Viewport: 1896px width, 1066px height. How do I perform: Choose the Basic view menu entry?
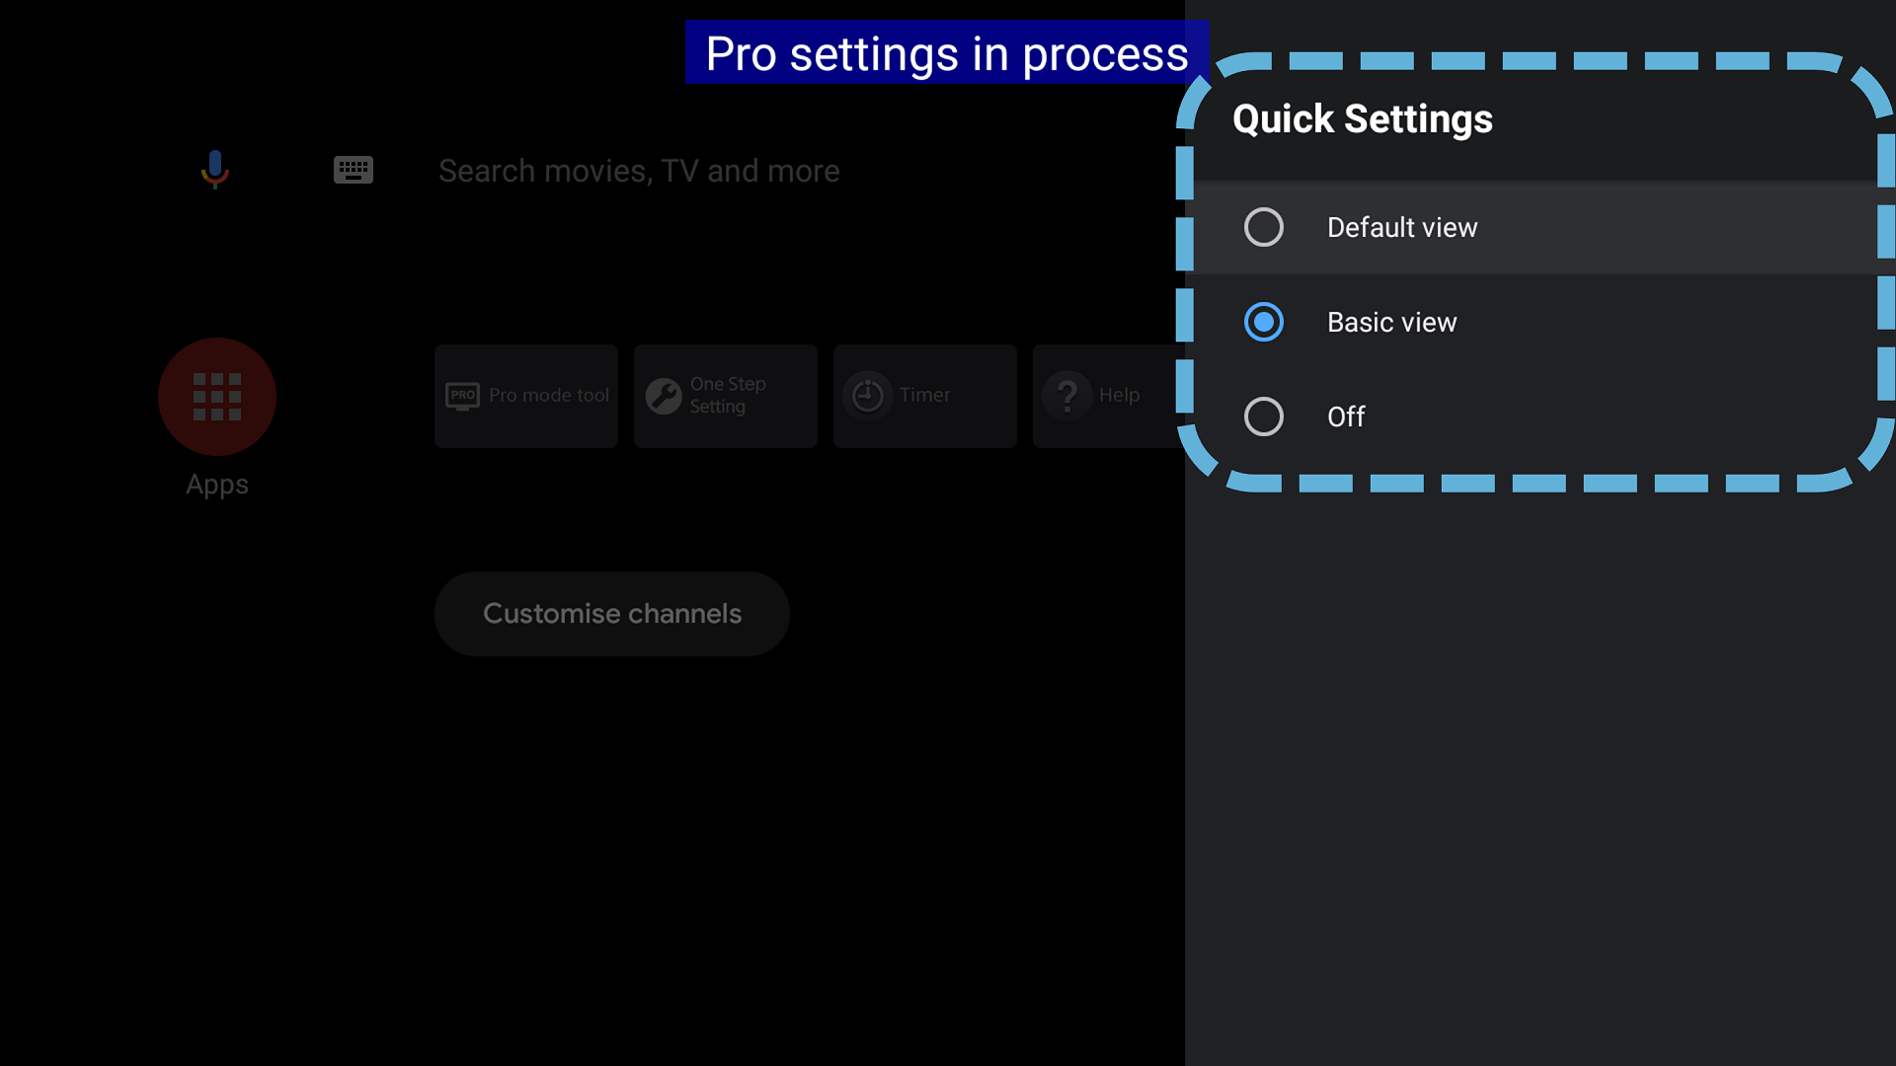(x=1391, y=322)
